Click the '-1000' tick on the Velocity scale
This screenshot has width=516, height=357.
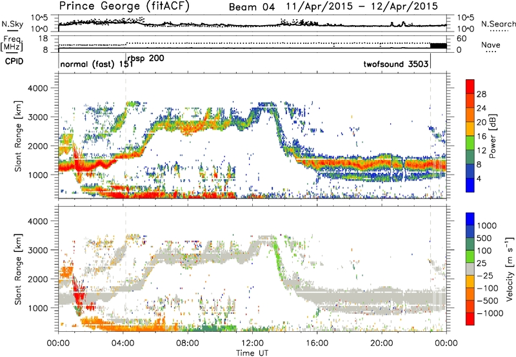pos(490,313)
